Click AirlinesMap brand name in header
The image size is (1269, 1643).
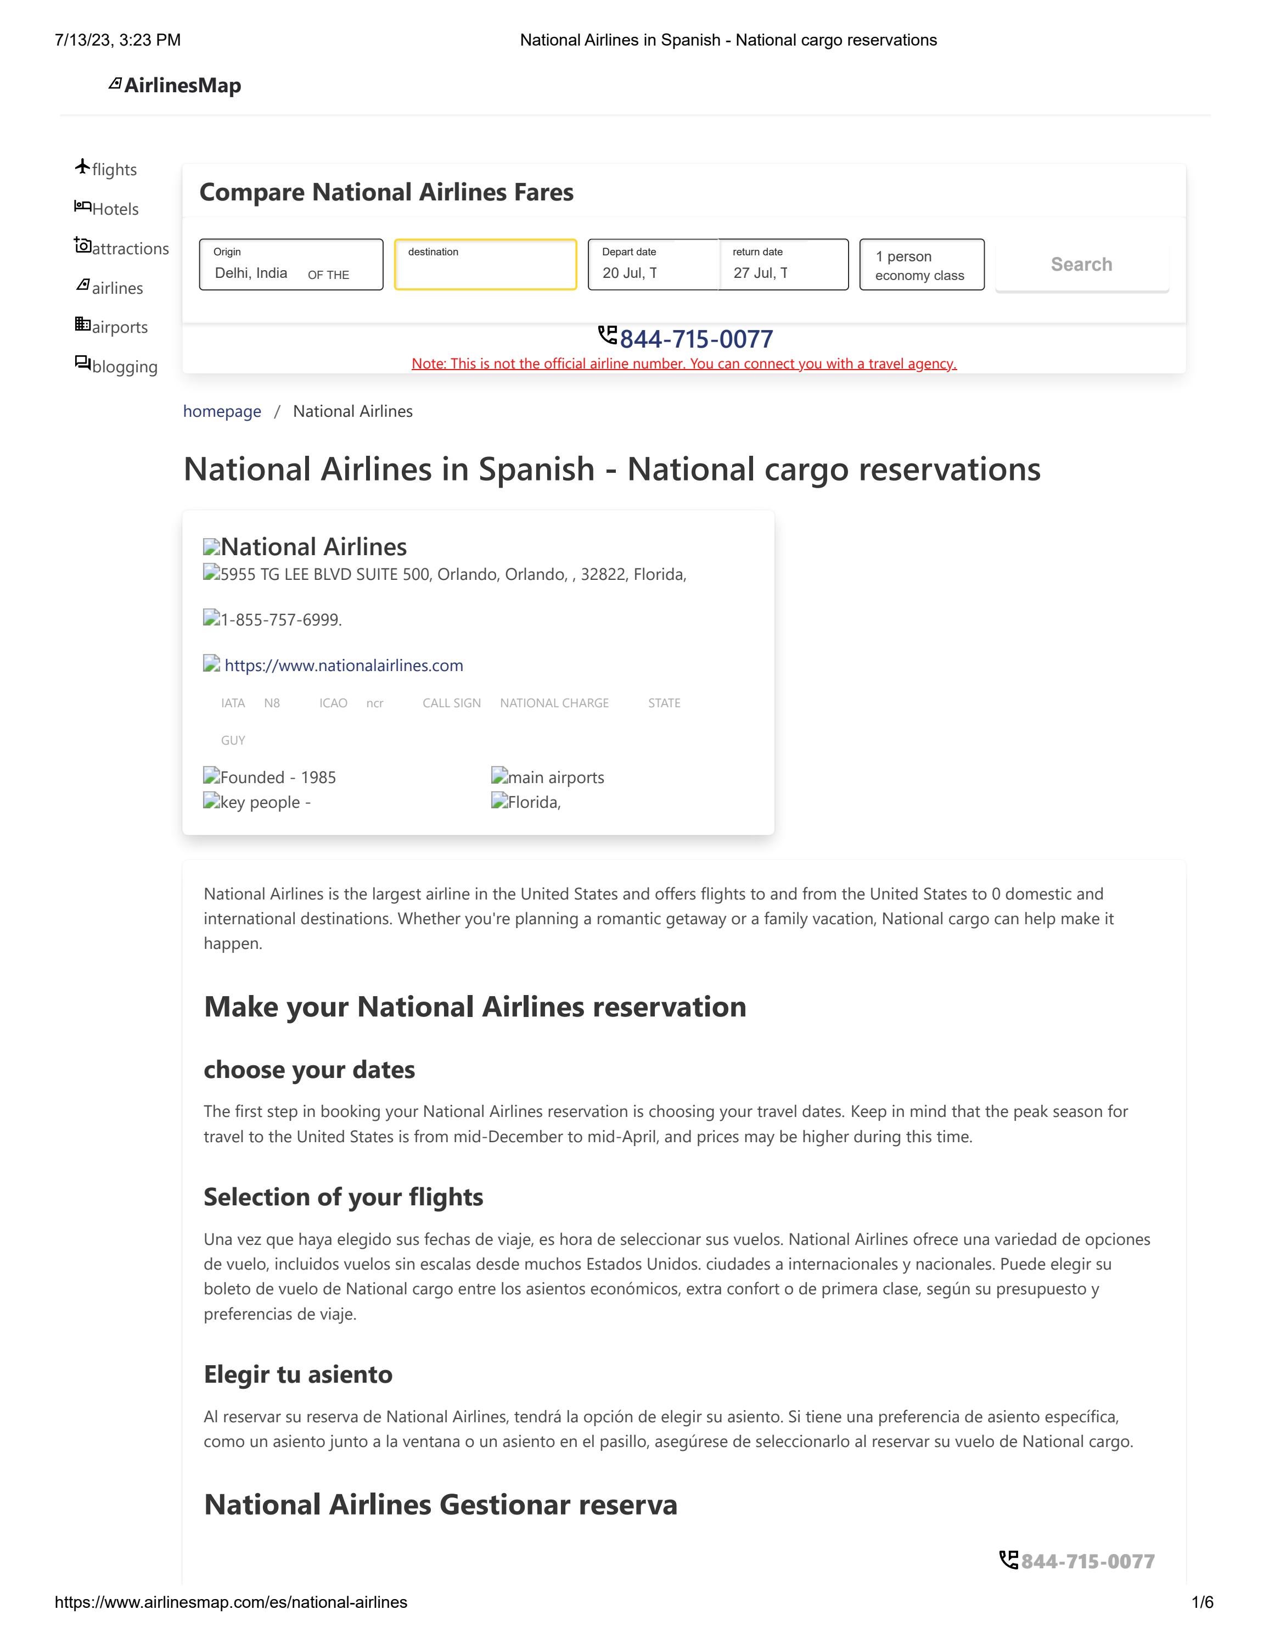(183, 85)
